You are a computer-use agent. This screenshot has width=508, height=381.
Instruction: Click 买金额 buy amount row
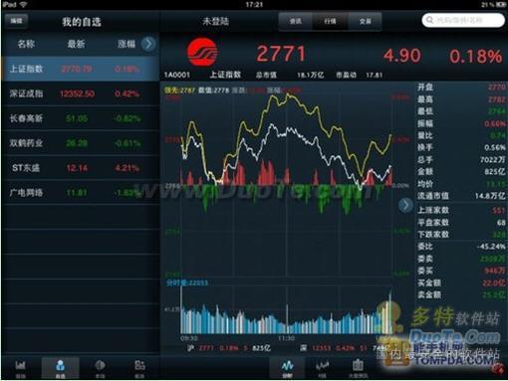[x=461, y=283]
